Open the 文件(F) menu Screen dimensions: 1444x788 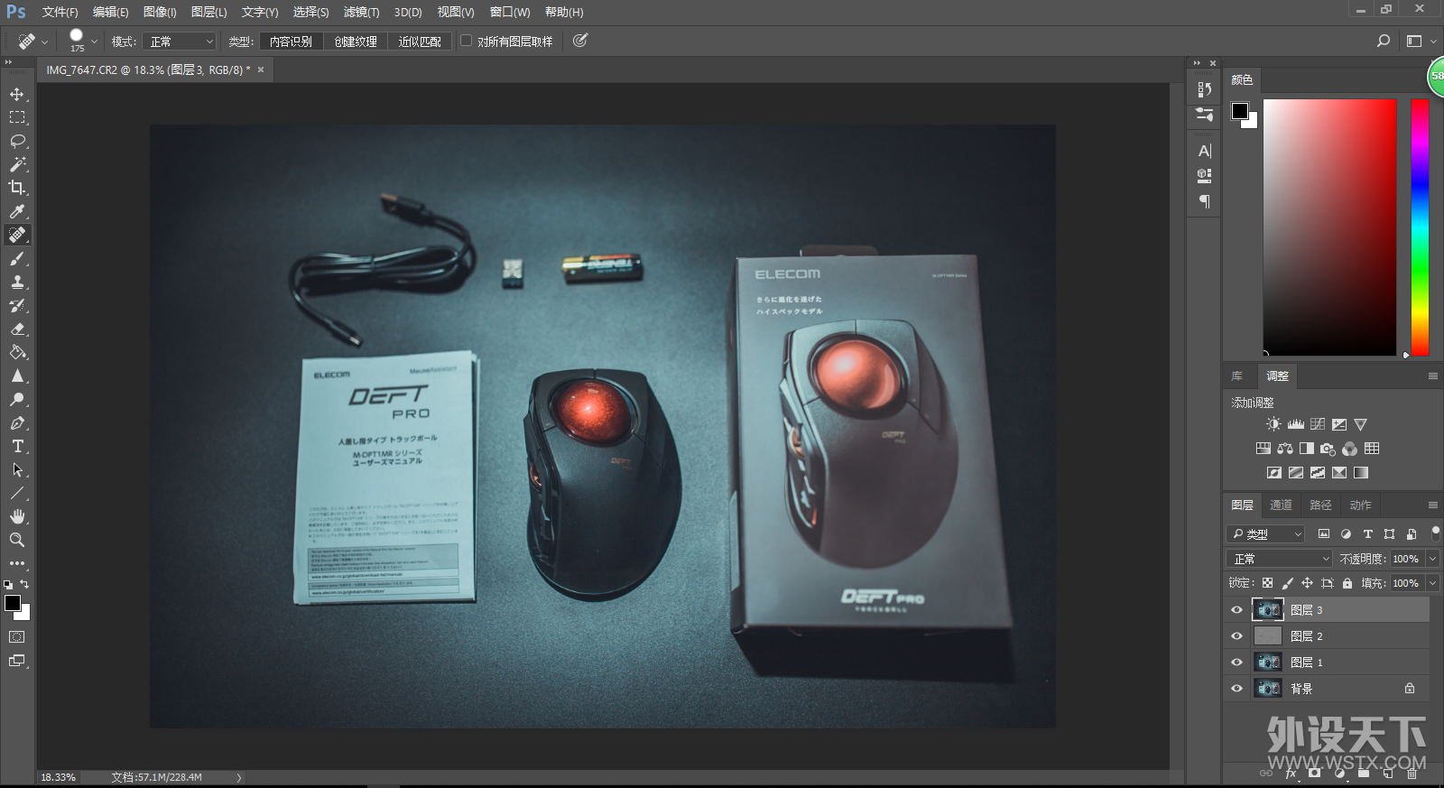(60, 12)
